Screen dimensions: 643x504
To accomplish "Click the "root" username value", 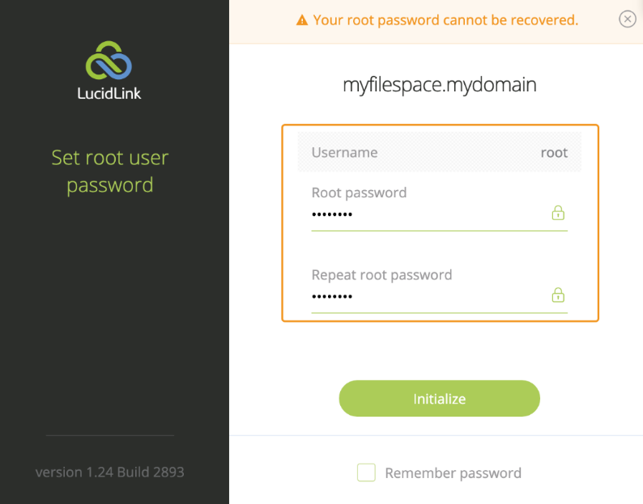I will tap(554, 152).
